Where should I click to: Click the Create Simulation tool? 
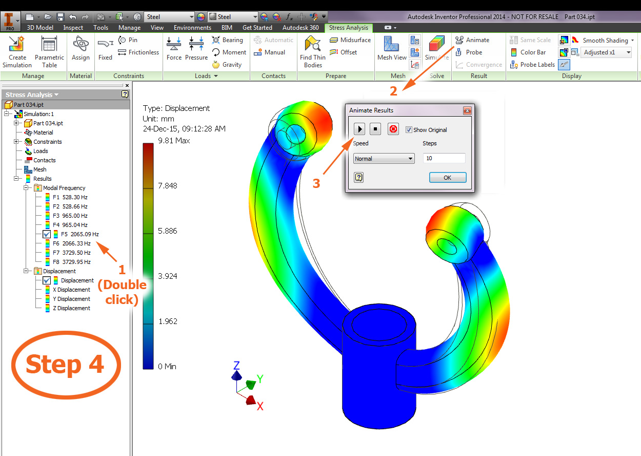click(x=17, y=52)
